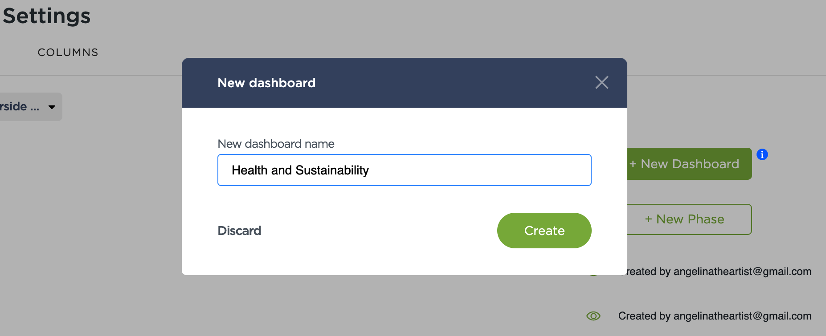
Task: Click the text "Health and Sustainability" in the field
Action: [x=300, y=170]
